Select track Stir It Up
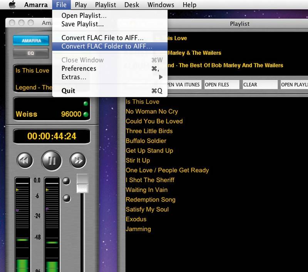The image size is (308, 272). coord(138,160)
